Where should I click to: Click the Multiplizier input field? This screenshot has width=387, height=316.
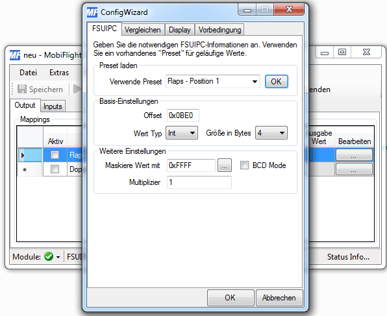coord(199,182)
